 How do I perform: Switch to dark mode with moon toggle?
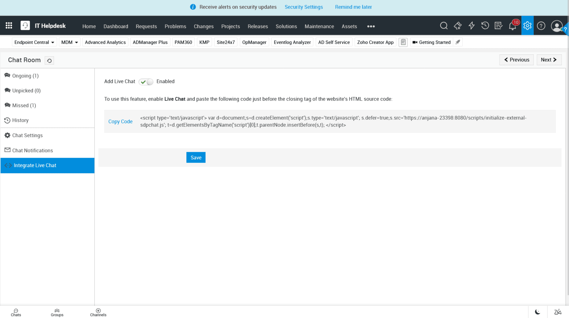(x=538, y=312)
